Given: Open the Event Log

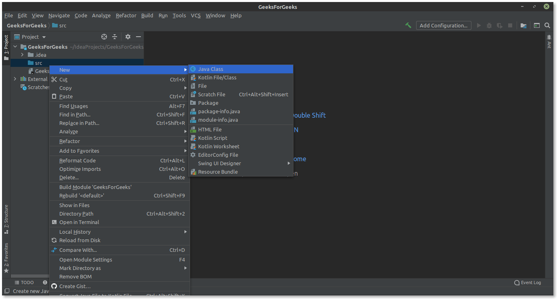Looking at the screenshot, I should [528, 282].
